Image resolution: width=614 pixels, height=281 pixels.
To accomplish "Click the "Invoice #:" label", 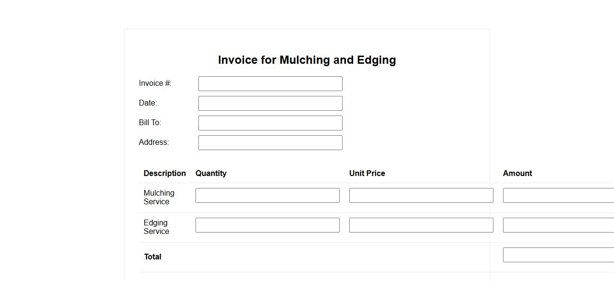I will point(155,83).
